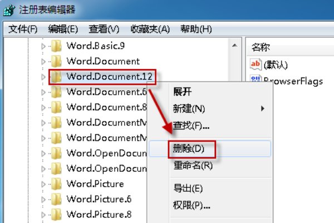334x223 pixels.
Task: Expand the Word.Picture.8 key
Action: point(43,215)
